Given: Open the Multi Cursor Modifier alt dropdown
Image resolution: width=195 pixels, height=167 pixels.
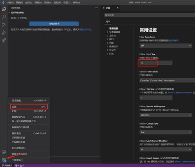Looking at the screenshot, I should pyautogui.click(x=166, y=149).
